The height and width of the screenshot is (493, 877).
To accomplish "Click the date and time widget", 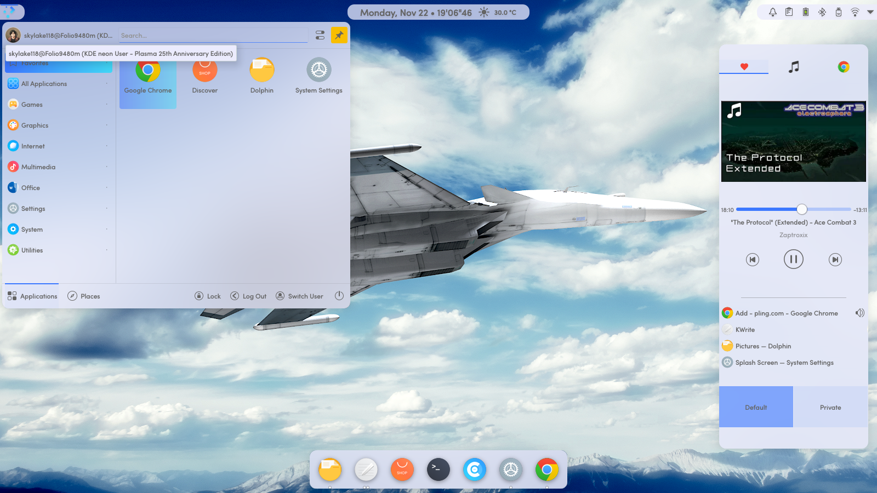I will point(416,12).
